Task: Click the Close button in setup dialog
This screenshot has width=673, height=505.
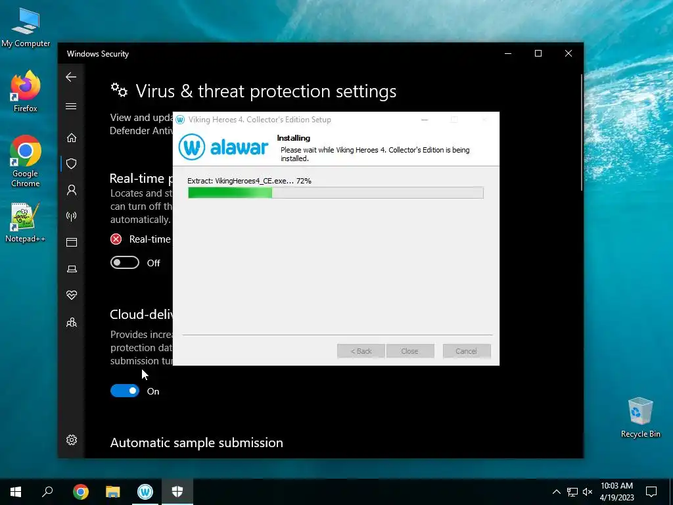Action: (410, 351)
